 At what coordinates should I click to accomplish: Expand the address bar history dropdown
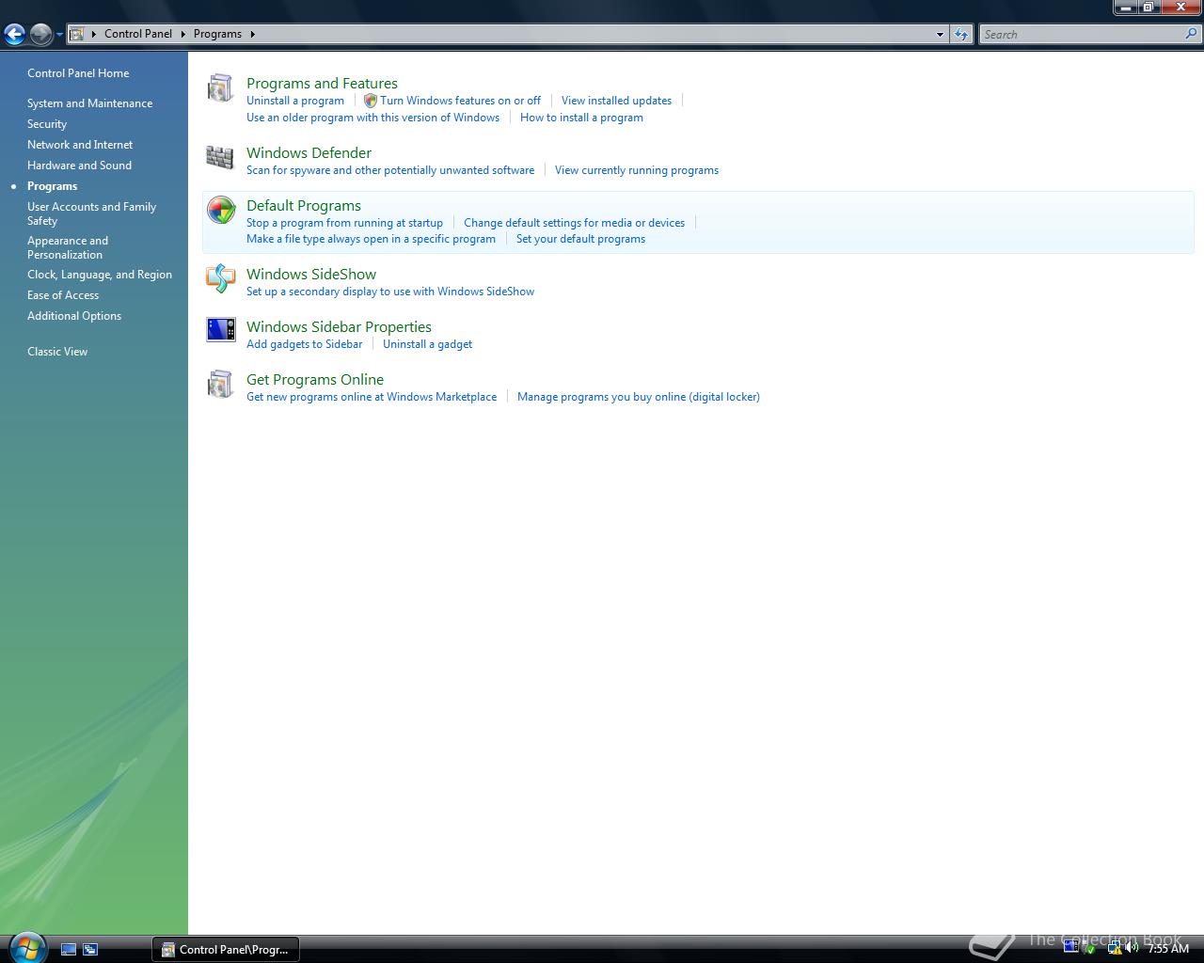(x=940, y=34)
